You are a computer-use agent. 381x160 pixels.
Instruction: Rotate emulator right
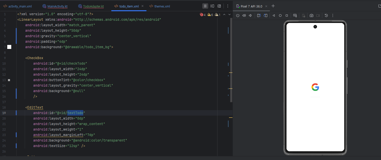pyautogui.click(x=265, y=15)
